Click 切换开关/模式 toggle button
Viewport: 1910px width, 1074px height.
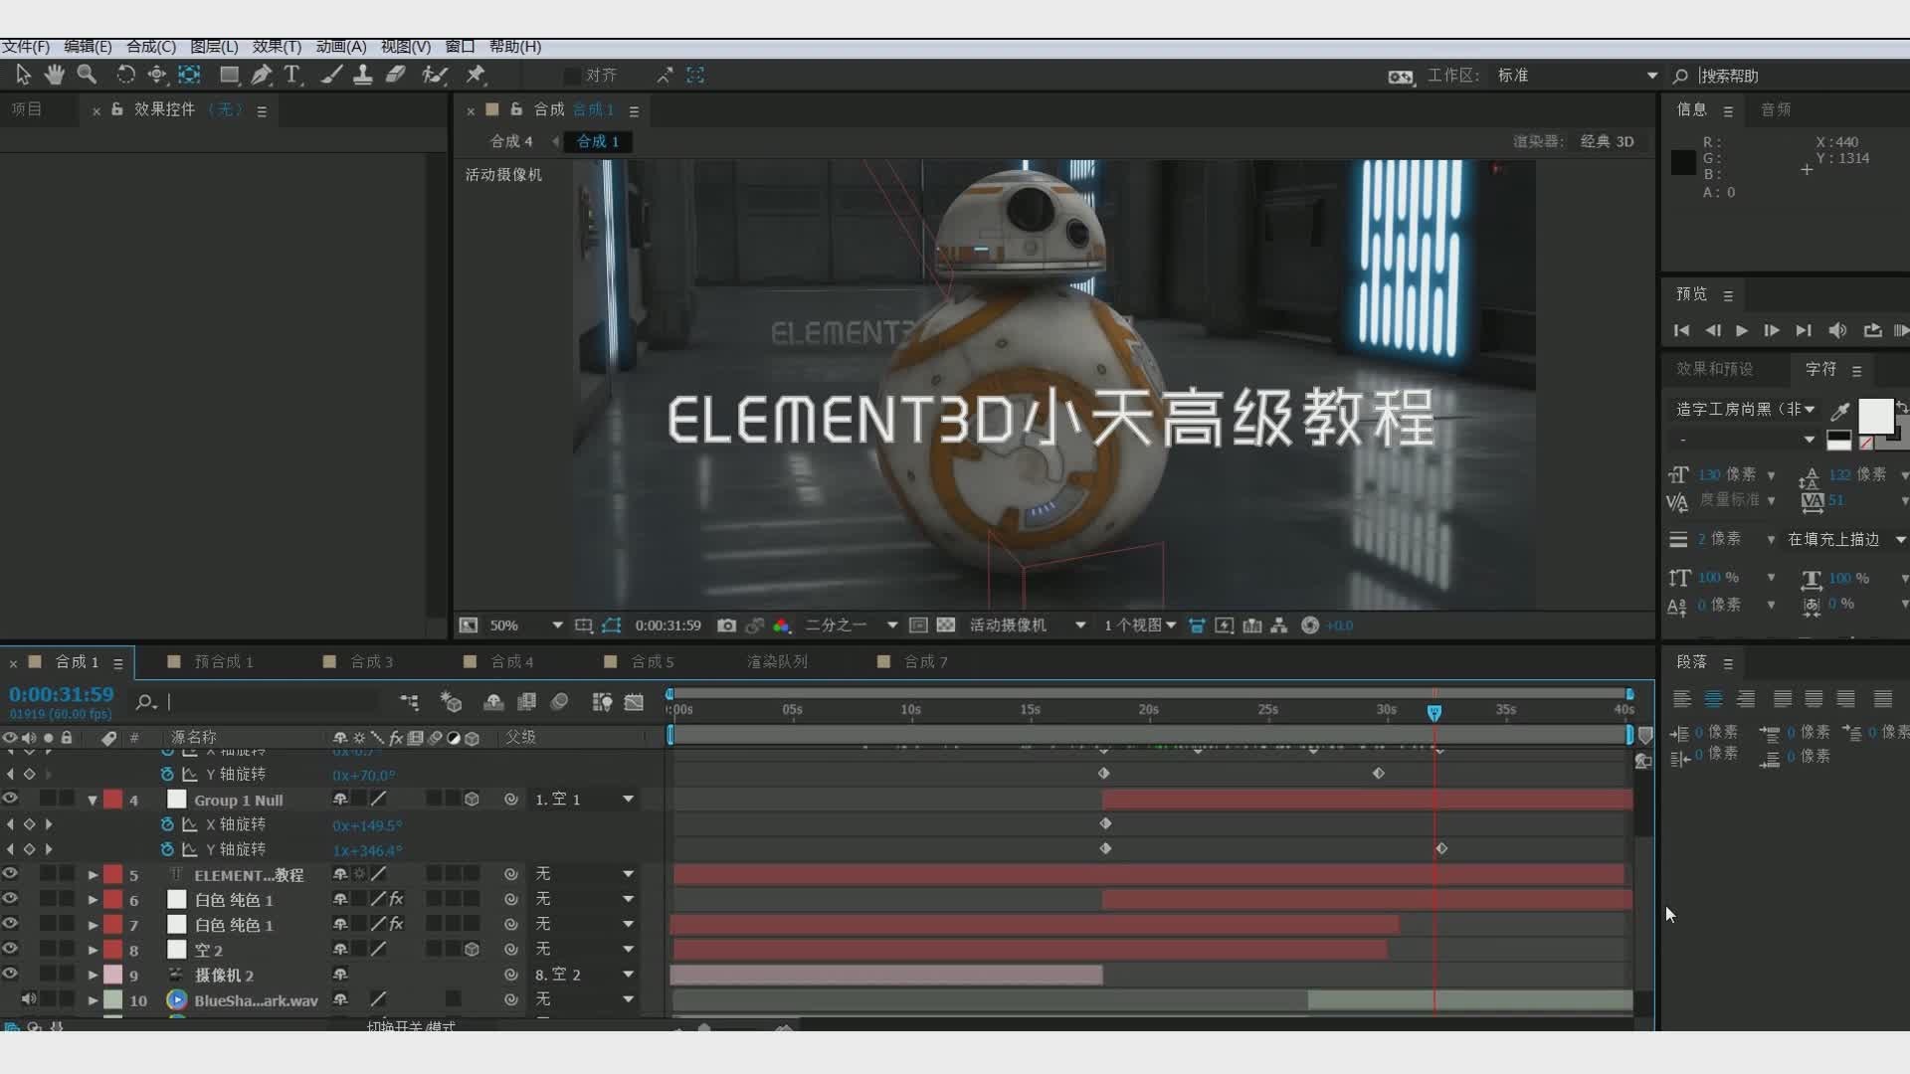point(410,1025)
